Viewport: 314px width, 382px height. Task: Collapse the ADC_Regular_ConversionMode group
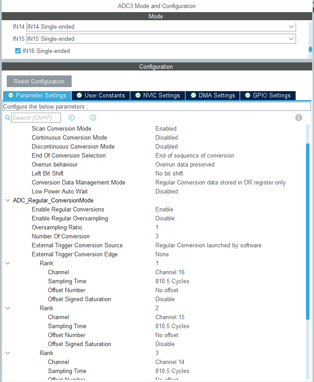[8, 200]
